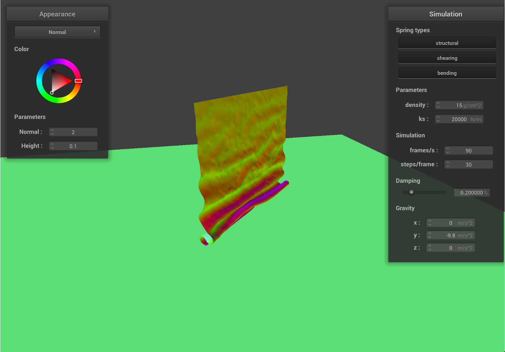Click the hue ring on color wheel
The image size is (505, 352).
click(59, 62)
